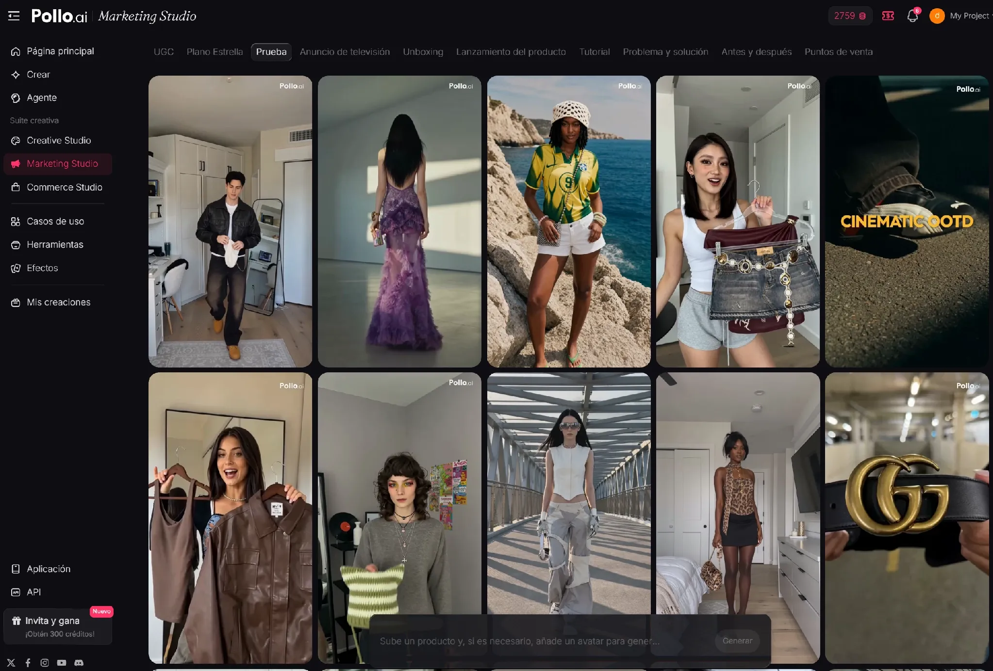Click the coupon ticket icon
Viewport: 993px width, 671px height.
tap(888, 16)
